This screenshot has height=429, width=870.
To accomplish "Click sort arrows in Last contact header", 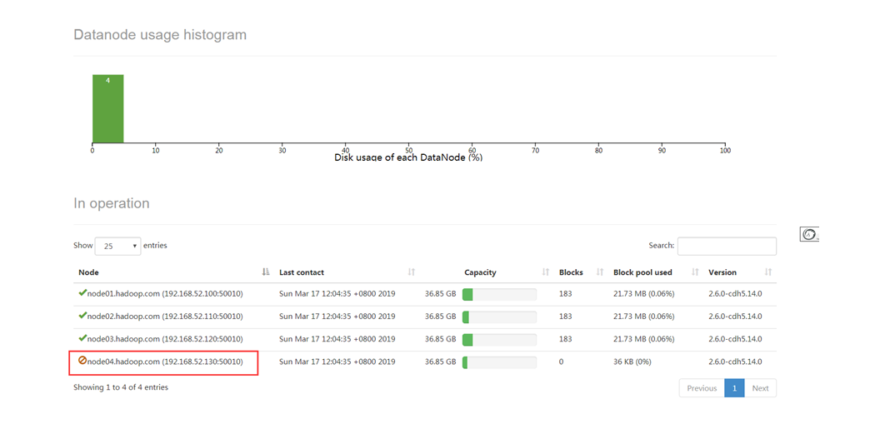I will tap(411, 272).
